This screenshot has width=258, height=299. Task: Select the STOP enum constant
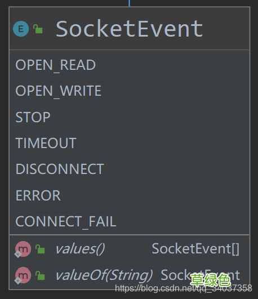click(33, 117)
